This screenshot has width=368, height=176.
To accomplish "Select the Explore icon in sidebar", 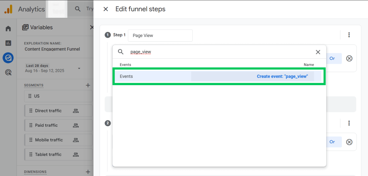I will tap(8, 58).
